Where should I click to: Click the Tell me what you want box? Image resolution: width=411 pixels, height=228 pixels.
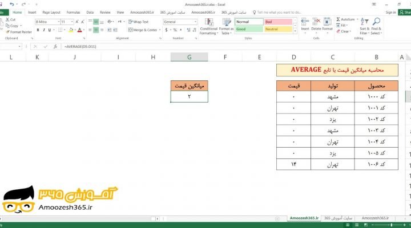point(277,13)
